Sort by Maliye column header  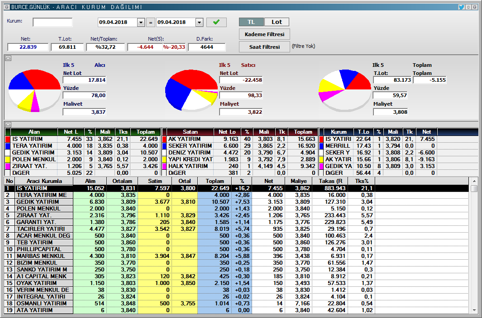(x=299, y=181)
